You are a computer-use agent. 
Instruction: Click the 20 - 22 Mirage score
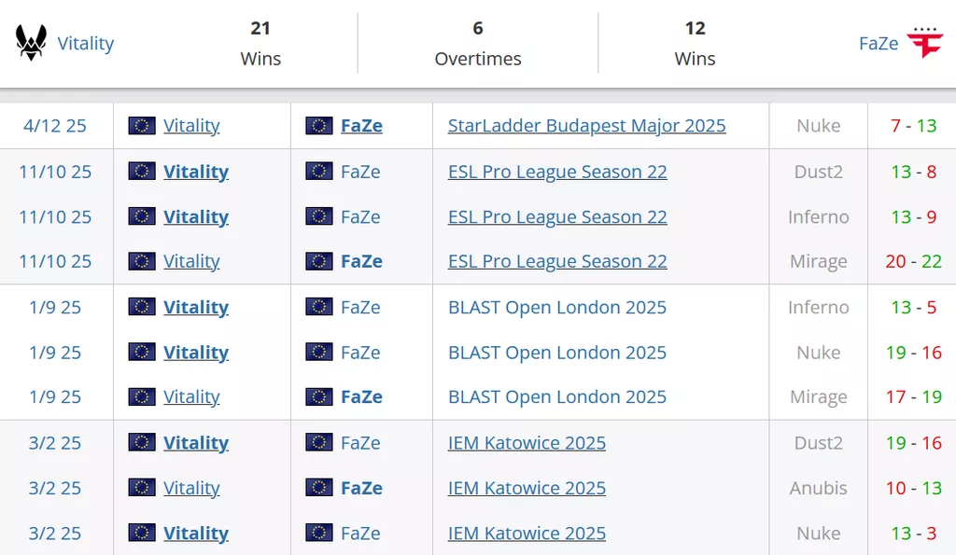(913, 261)
